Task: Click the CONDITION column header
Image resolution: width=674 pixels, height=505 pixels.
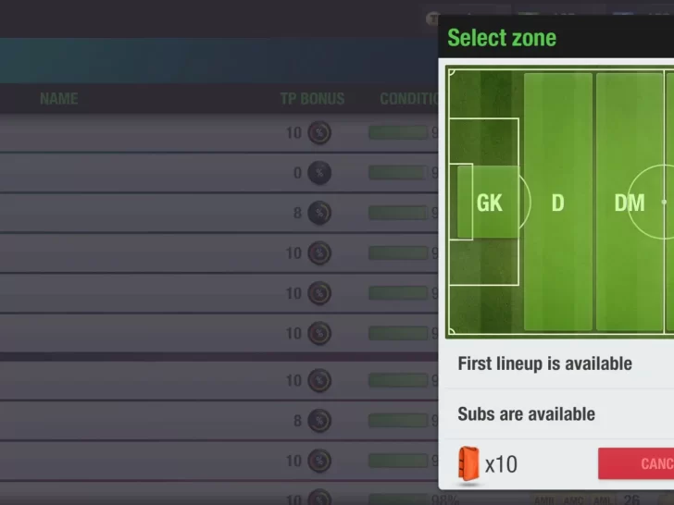Action: coord(408,98)
